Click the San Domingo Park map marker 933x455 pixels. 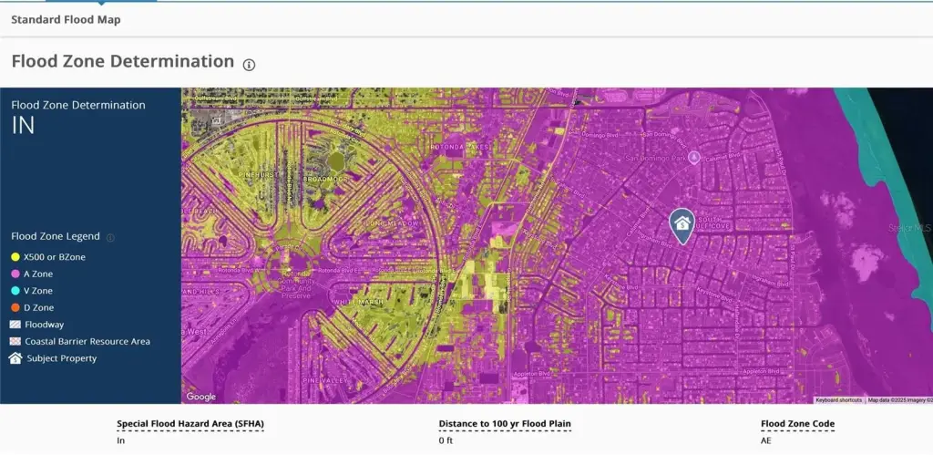click(694, 157)
